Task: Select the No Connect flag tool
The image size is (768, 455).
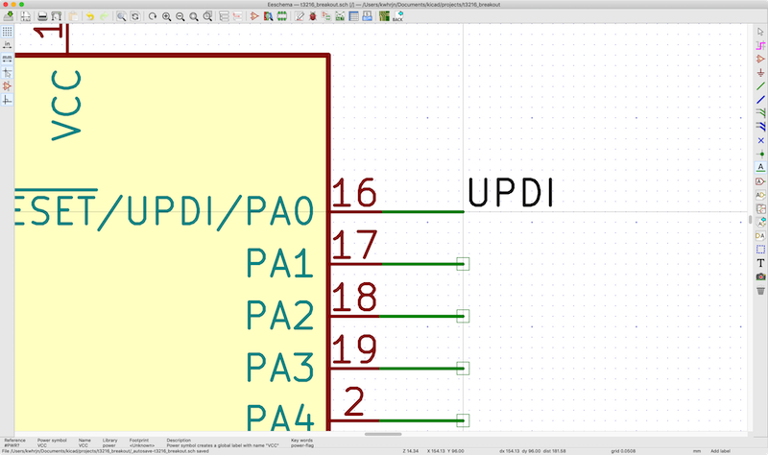Action: pos(760,140)
